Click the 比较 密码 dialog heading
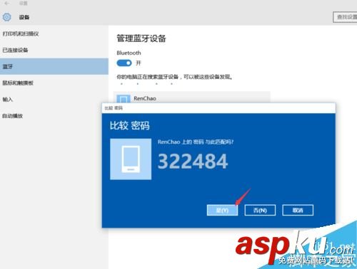Screen dimensions: 357x269 pyautogui.click(x=130, y=125)
